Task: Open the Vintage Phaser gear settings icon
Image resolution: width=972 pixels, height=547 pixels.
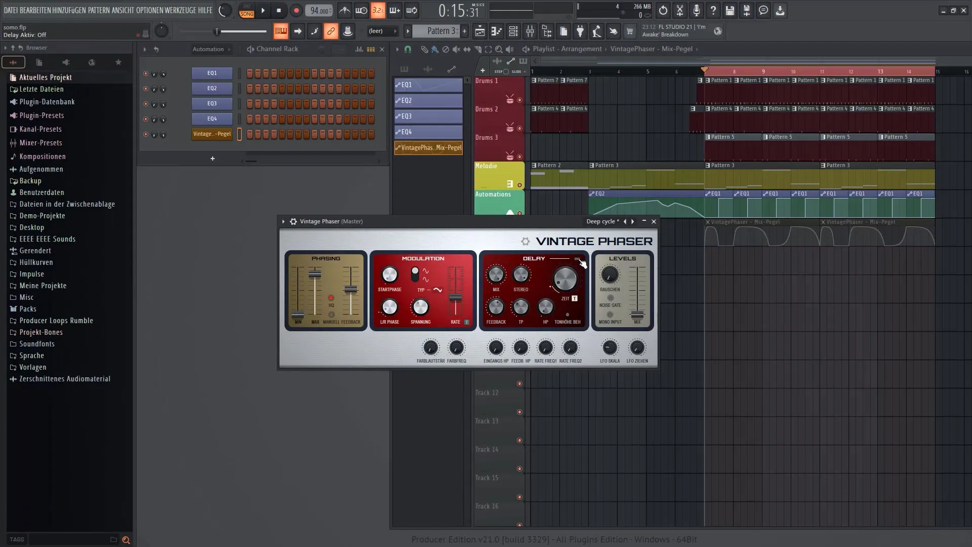Action: [293, 221]
